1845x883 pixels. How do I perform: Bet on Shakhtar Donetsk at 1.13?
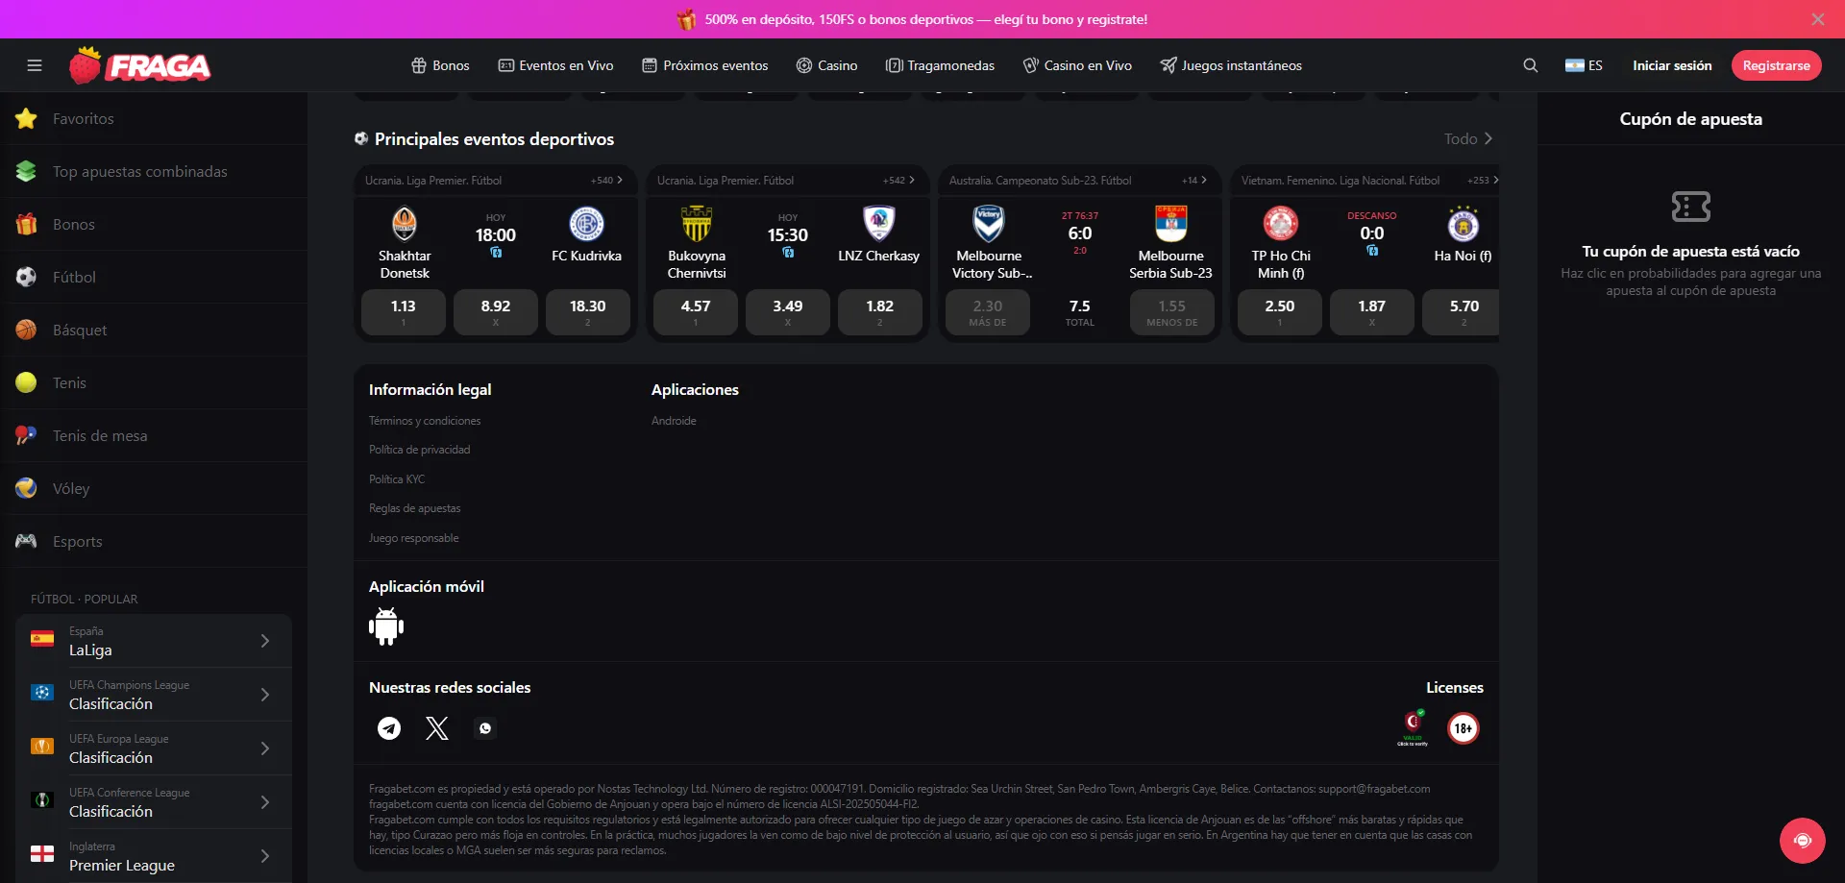[x=404, y=312]
